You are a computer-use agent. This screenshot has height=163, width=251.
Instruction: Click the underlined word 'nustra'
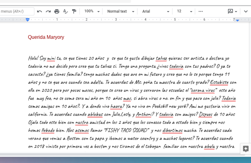tap(82, 122)
